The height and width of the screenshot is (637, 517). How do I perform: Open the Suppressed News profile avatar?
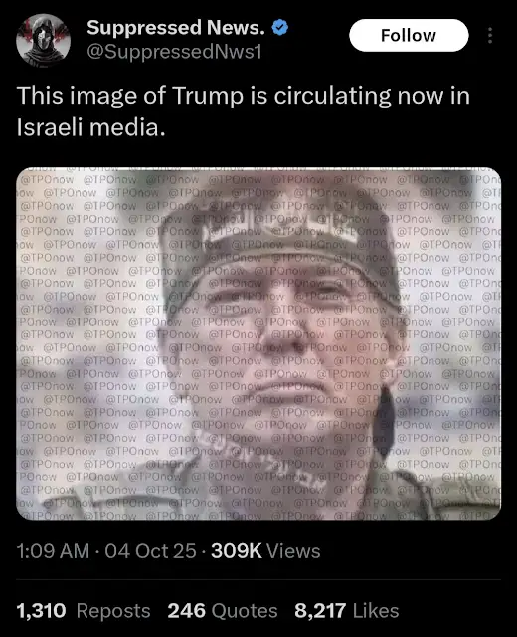[x=44, y=40]
